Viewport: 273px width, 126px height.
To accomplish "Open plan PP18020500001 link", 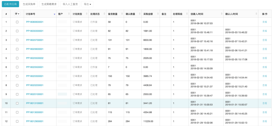I will (35, 67).
